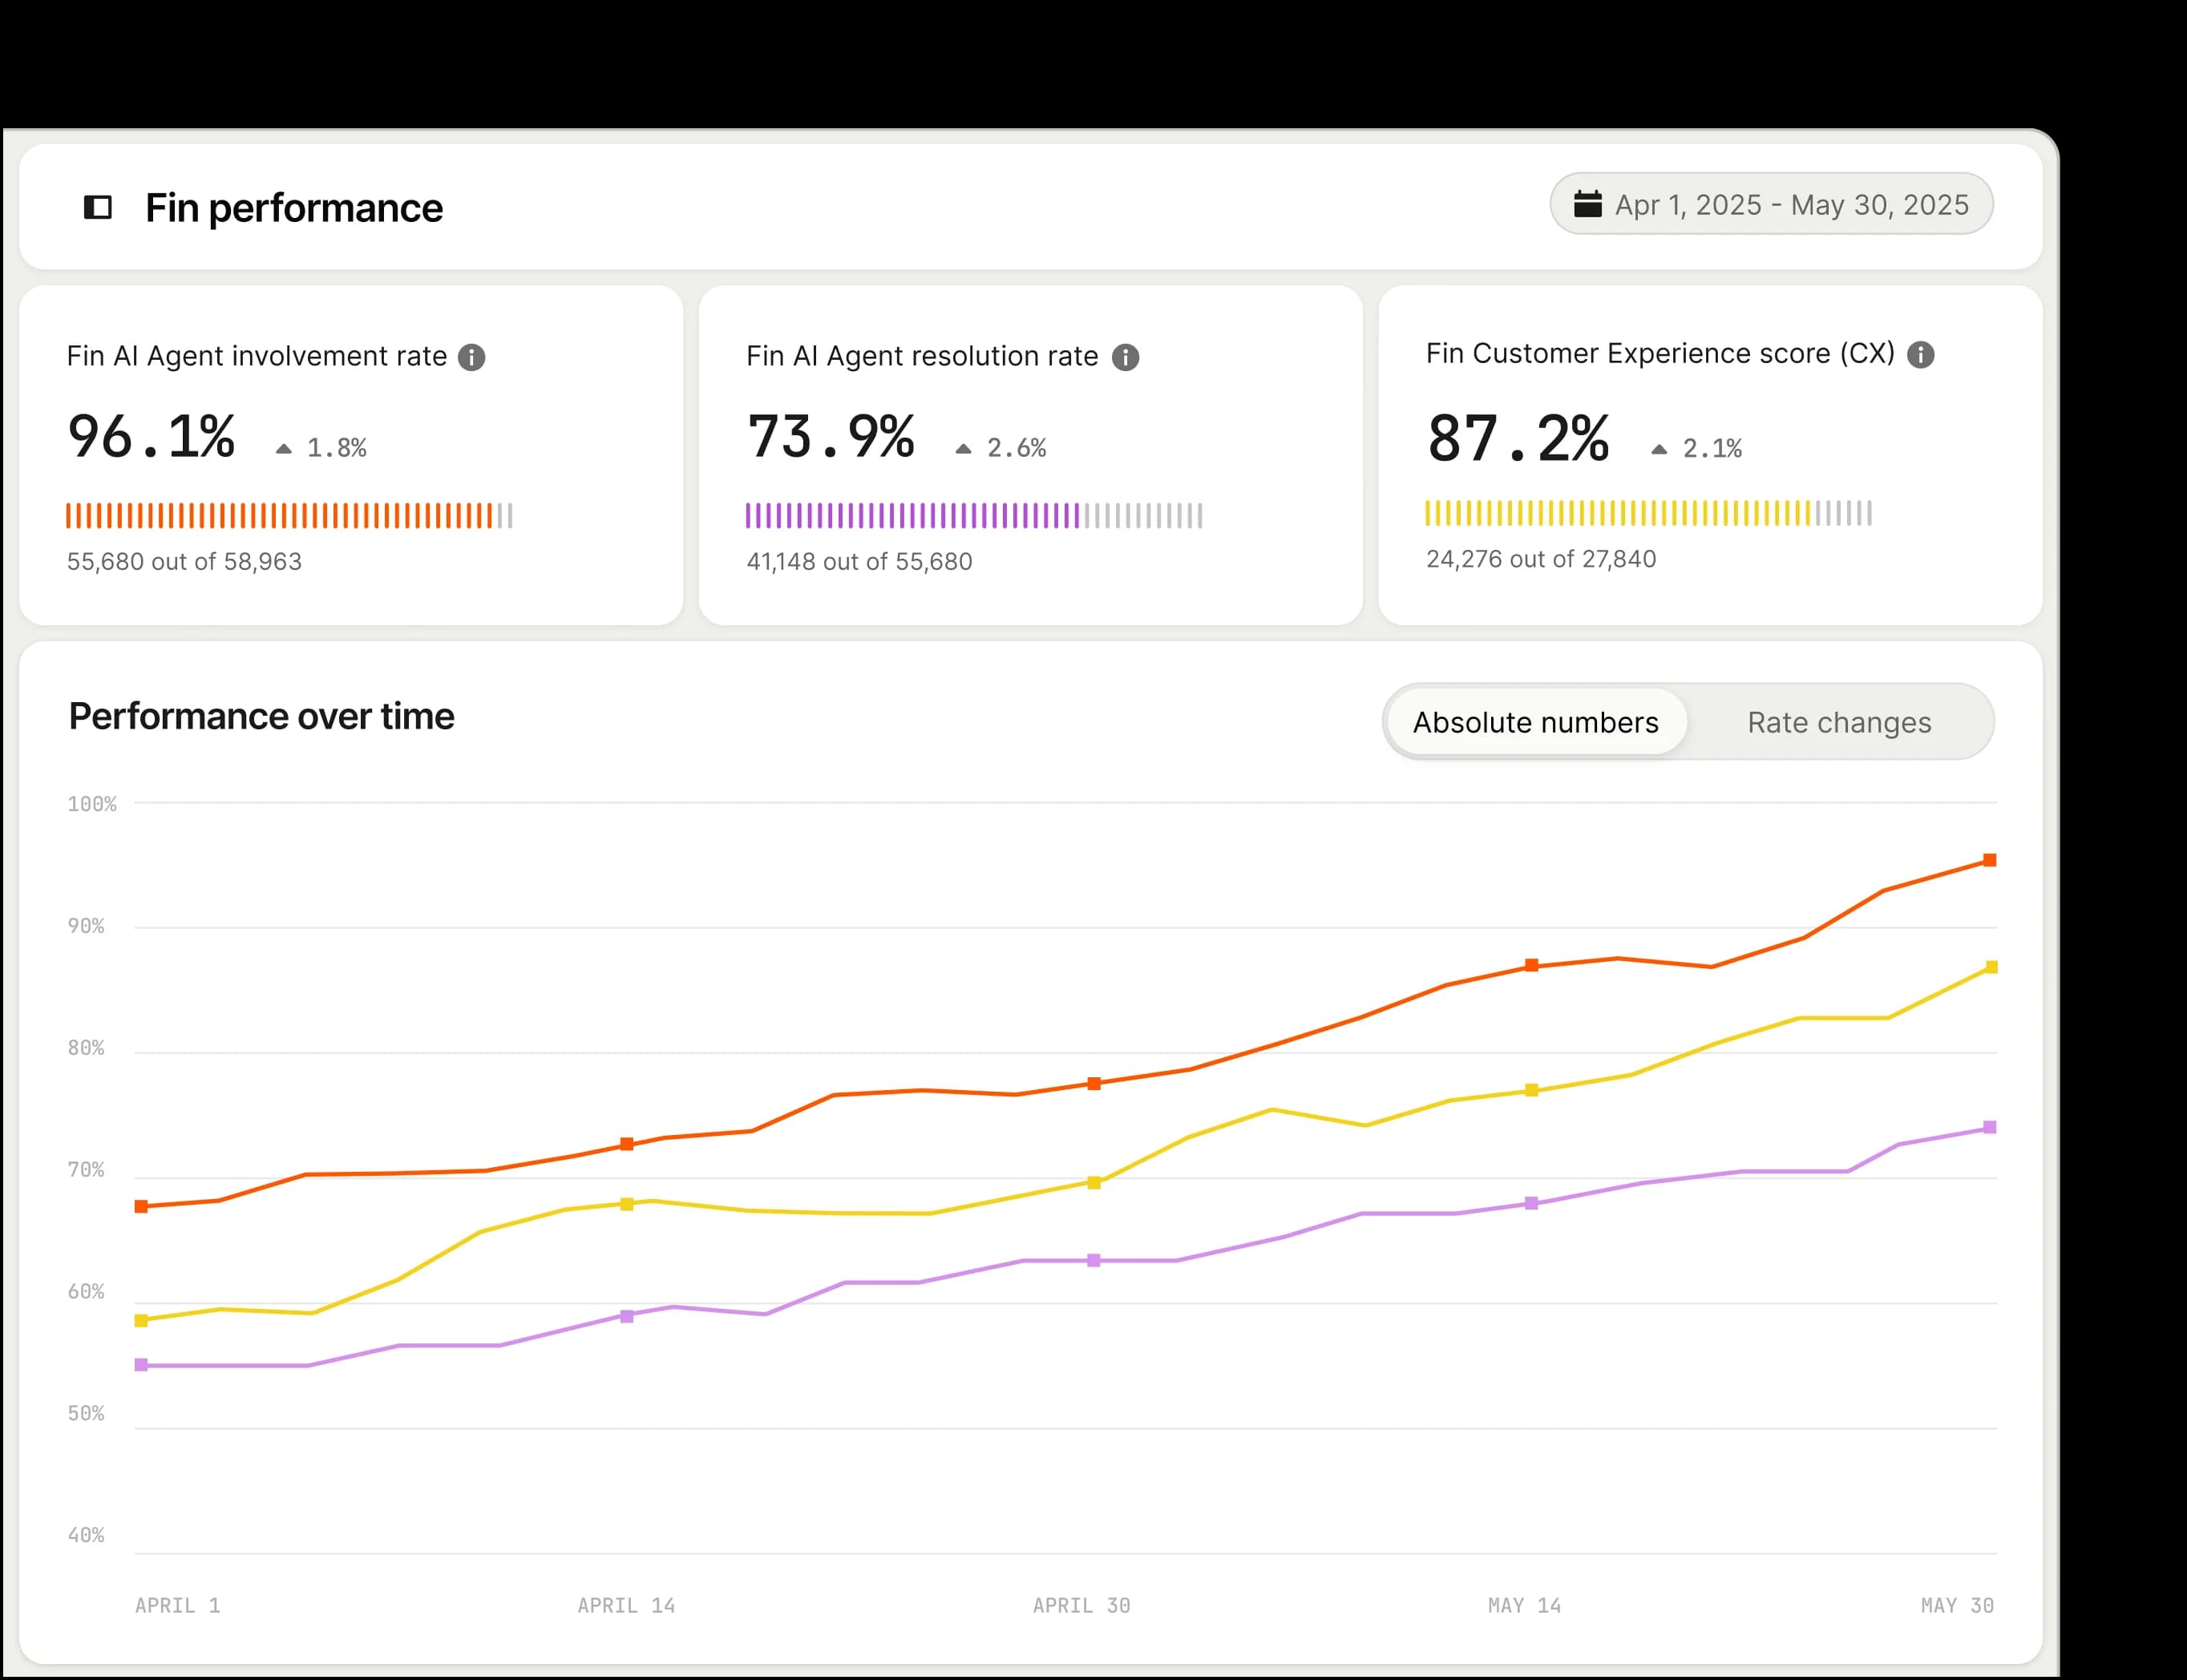Click the purple line marker at April 14
This screenshot has width=2187, height=1680.
[627, 1316]
